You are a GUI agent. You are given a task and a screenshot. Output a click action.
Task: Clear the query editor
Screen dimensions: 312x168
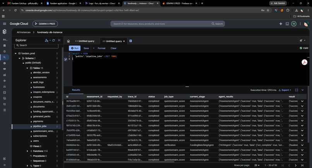click(113, 48)
